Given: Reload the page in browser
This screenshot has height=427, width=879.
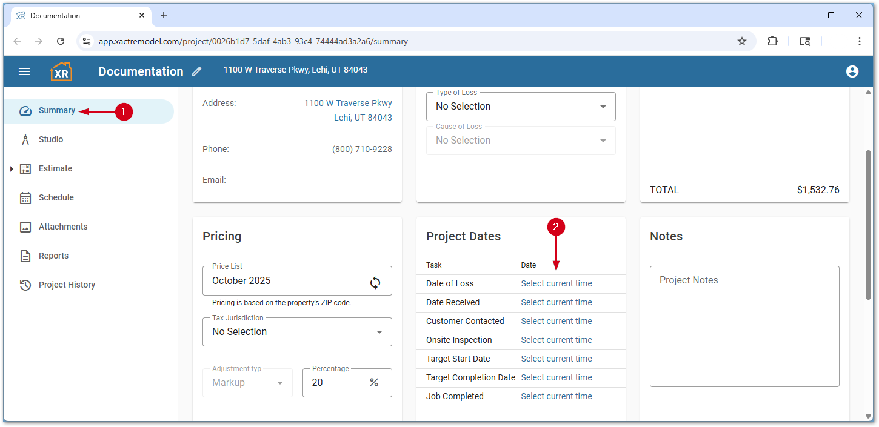Looking at the screenshot, I should coord(61,41).
